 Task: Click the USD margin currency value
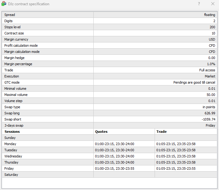point(212,39)
